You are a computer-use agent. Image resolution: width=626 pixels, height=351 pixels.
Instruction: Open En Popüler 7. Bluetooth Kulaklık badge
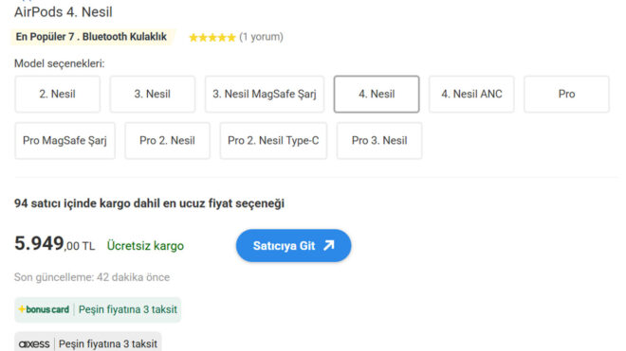click(x=91, y=37)
